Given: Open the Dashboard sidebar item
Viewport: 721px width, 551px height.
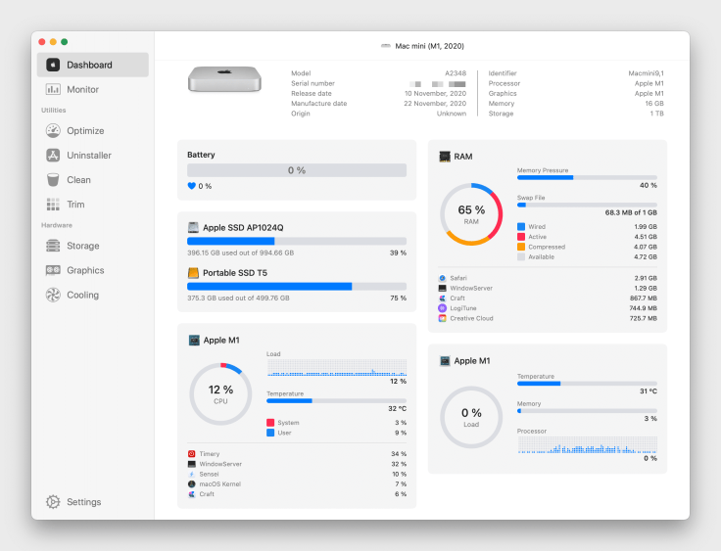Looking at the screenshot, I should click(x=92, y=65).
